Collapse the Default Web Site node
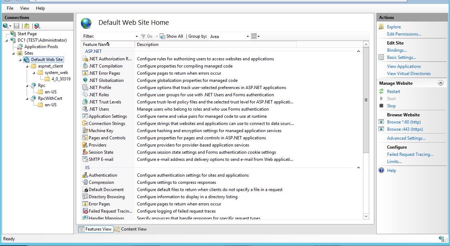 20,60
